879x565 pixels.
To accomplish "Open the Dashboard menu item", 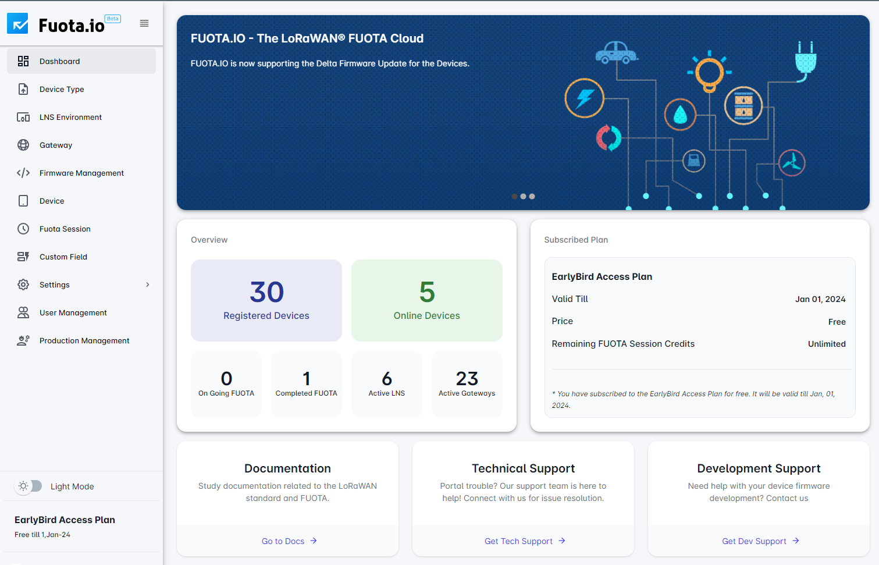I will point(81,61).
